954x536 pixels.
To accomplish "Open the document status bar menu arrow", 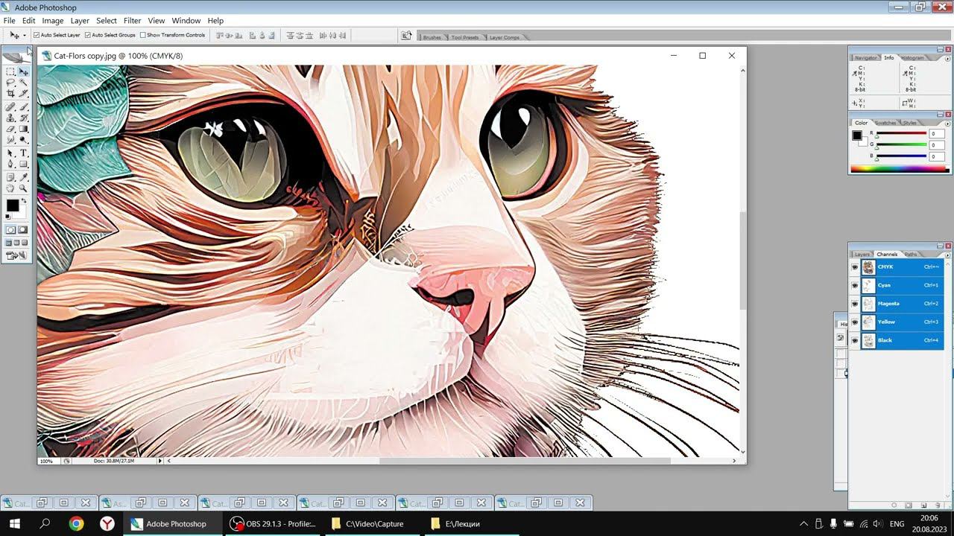I will point(159,461).
